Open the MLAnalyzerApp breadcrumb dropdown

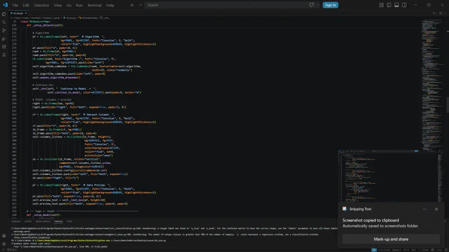coord(89,18)
